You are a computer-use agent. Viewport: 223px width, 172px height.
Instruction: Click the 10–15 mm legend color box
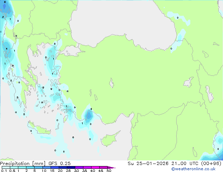(x=46, y=167)
